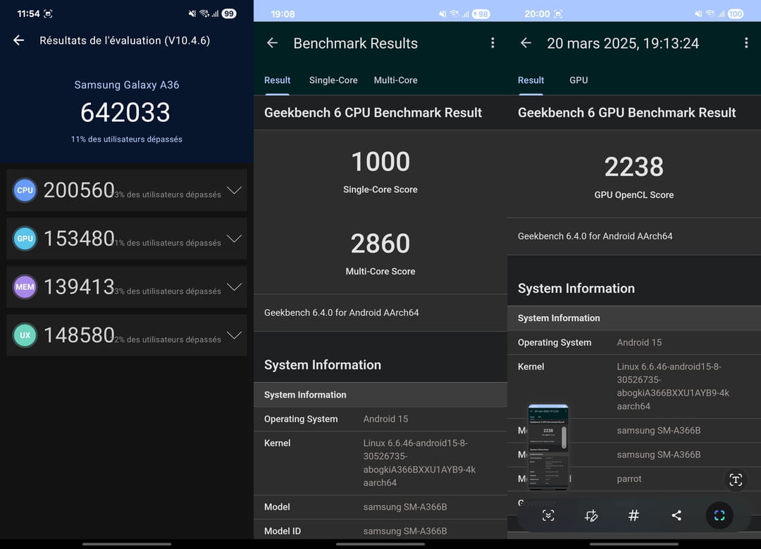Tap Geekbench 6.4.0 version text below Multi-Core Score
The width and height of the screenshot is (761, 549).
pos(342,313)
